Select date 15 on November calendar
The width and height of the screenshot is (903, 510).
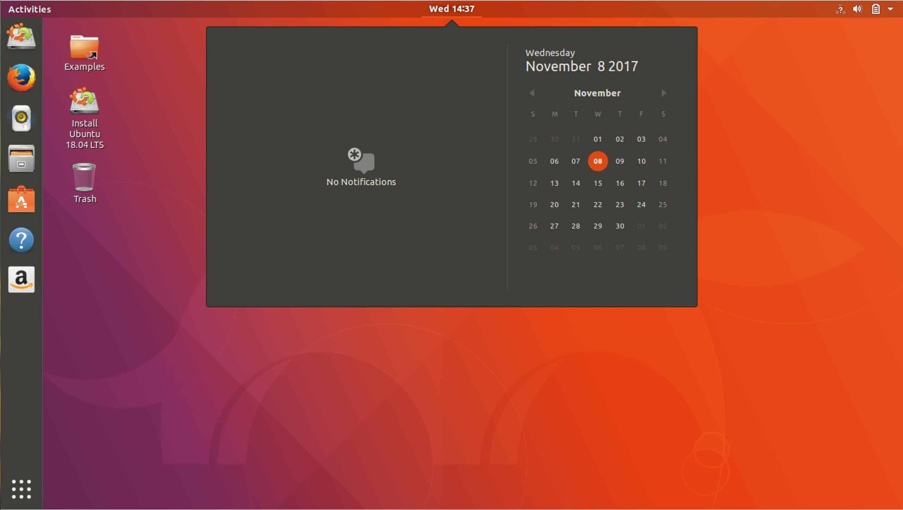pos(597,183)
